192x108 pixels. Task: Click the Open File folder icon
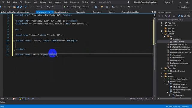click(x=14, y=7)
